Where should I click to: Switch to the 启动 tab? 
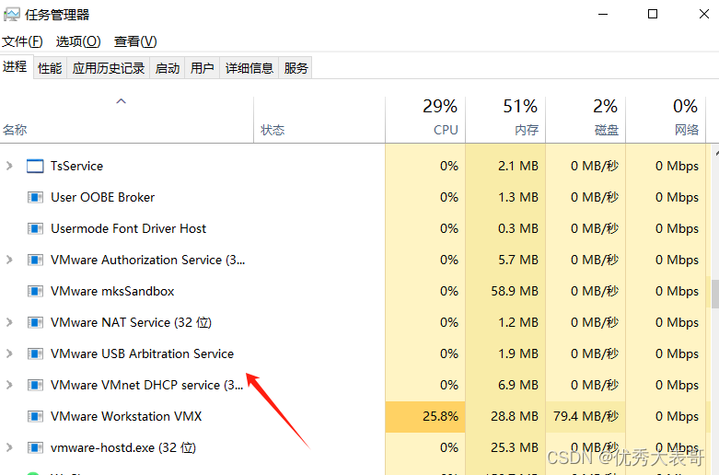167,68
